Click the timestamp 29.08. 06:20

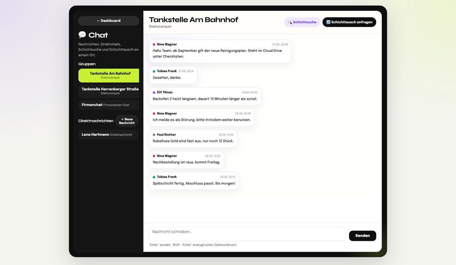click(249, 92)
